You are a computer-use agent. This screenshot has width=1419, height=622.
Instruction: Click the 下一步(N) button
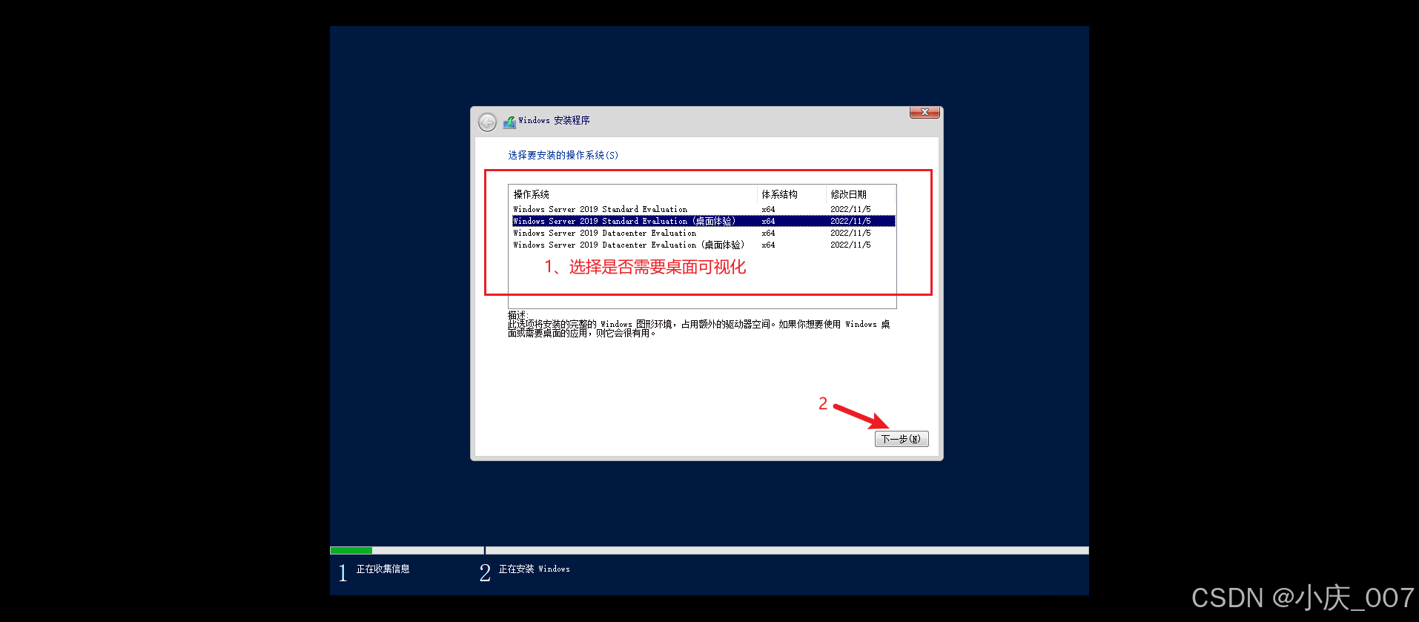pos(902,439)
